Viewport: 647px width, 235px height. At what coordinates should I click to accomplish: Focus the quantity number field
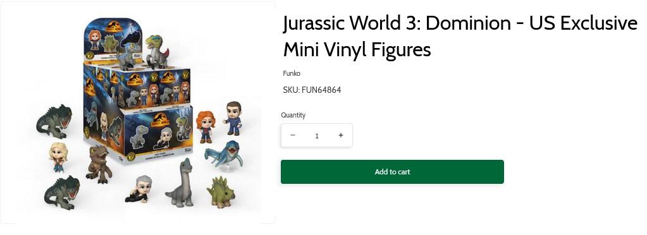(x=317, y=136)
